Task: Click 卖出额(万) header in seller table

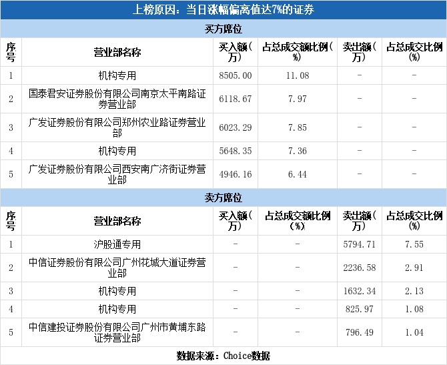Action: tap(360, 221)
